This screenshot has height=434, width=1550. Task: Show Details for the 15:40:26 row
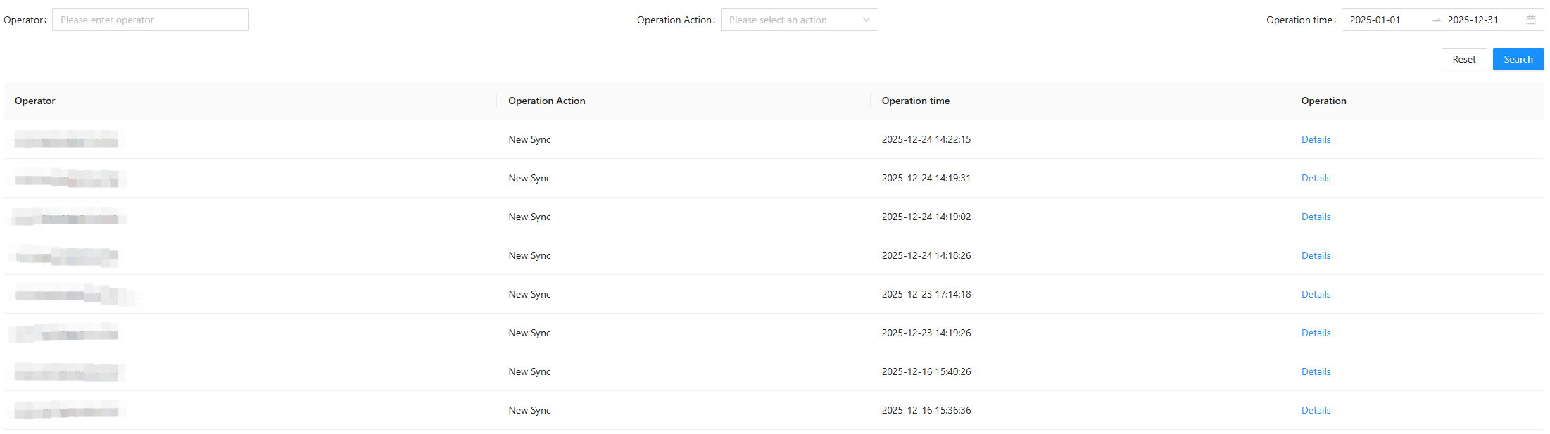(x=1316, y=371)
